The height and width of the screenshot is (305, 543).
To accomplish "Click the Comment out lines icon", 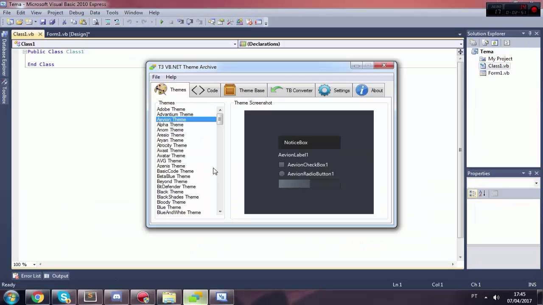I will 108,22.
